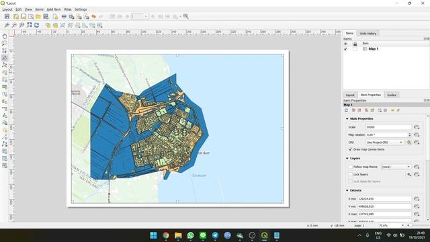The height and width of the screenshot is (242, 430).
Task: Activate the Select/Move Item tool
Action: (5, 51)
